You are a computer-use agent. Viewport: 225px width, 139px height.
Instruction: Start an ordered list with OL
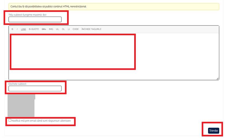point(63,29)
